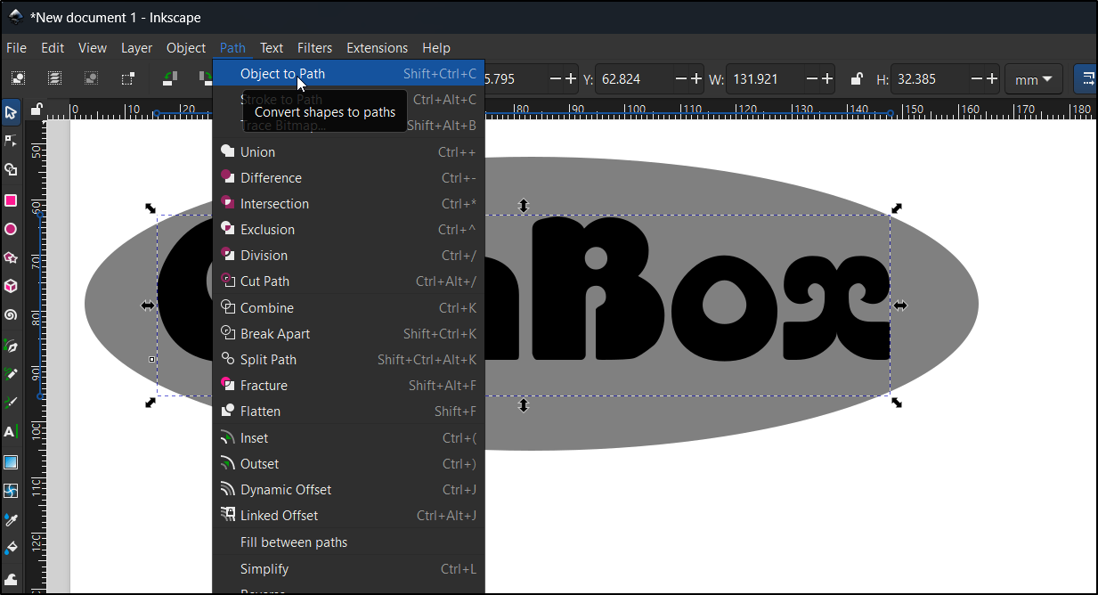The image size is (1098, 595).
Task: Decrease the H height value
Action: click(x=977, y=79)
